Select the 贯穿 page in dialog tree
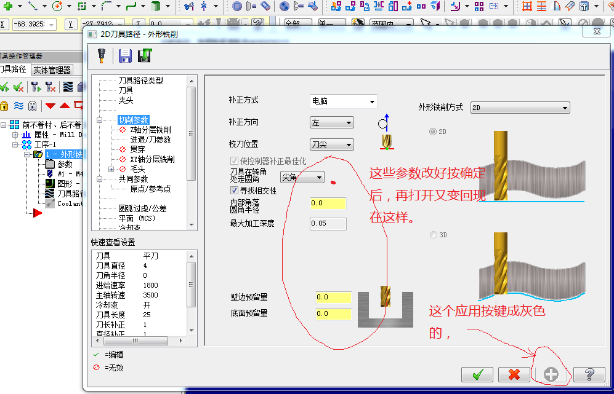 coord(137,149)
